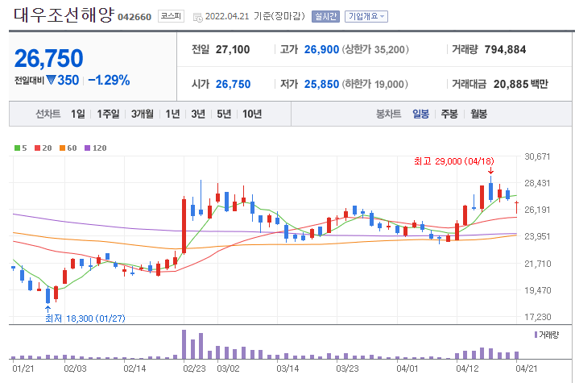Viewport: 575px width, 383px height.
Task: Select the 3개월 line chart tab
Action: 143,114
